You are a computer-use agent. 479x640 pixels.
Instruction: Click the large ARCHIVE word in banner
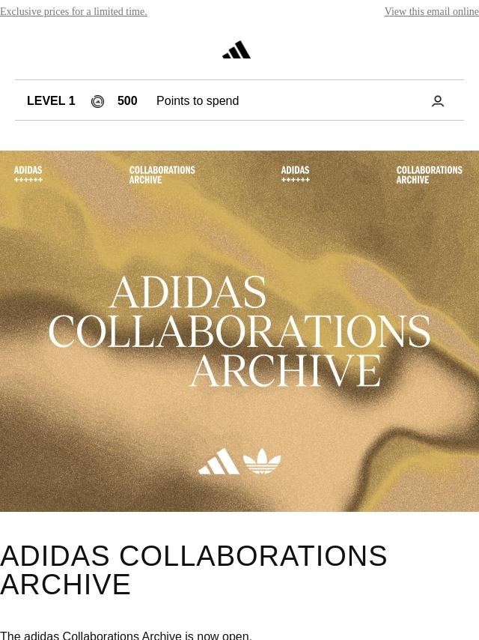[285, 371]
